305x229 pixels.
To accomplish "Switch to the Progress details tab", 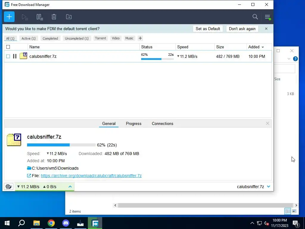I will coord(134,123).
